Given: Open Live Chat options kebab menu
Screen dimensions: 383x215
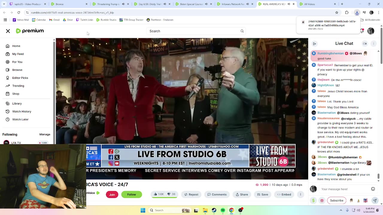Looking at the screenshot, I should pos(373,44).
